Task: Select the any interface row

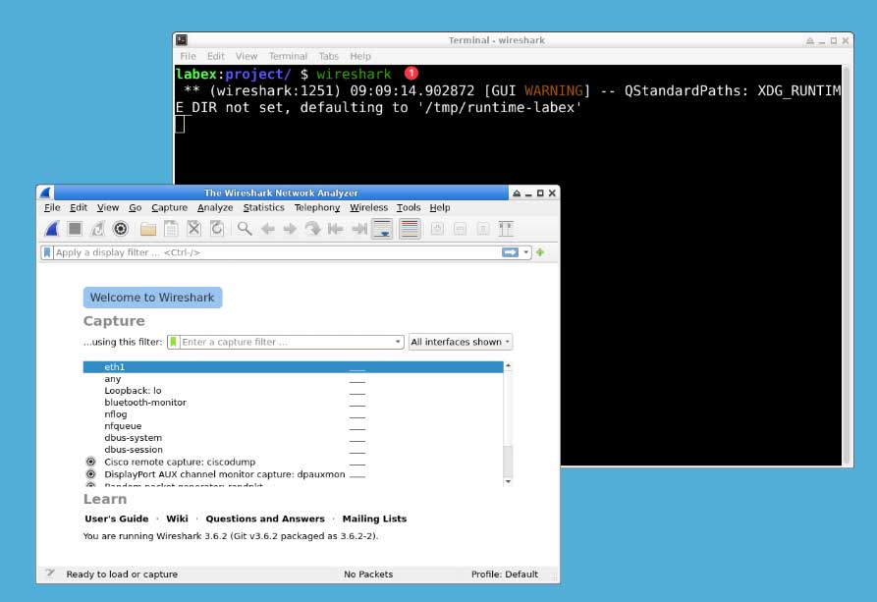Action: click(x=293, y=379)
